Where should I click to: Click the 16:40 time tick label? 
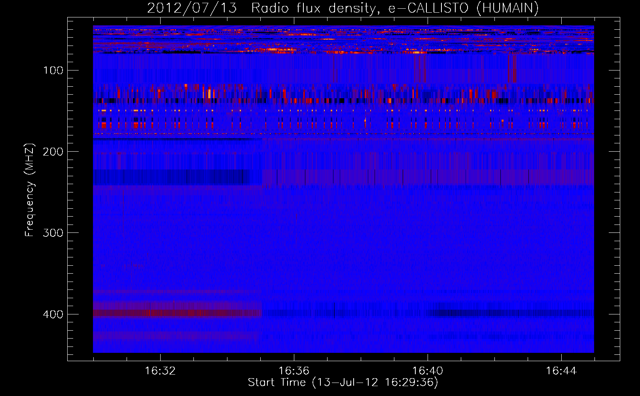(428, 371)
